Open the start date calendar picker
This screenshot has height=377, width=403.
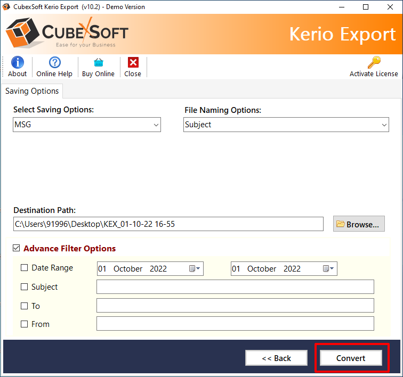195,268
